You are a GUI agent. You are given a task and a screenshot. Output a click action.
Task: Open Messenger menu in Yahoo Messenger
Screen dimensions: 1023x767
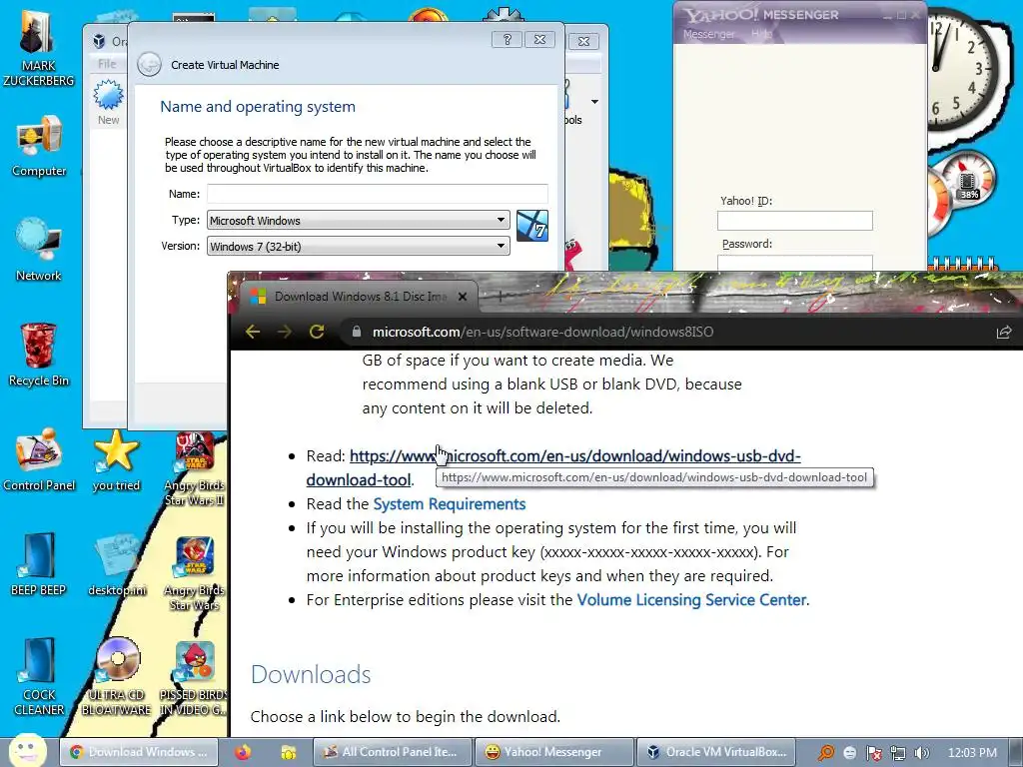point(708,34)
